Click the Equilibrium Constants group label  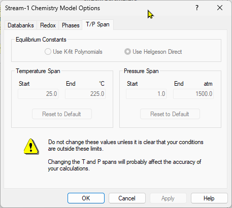tap(41, 40)
